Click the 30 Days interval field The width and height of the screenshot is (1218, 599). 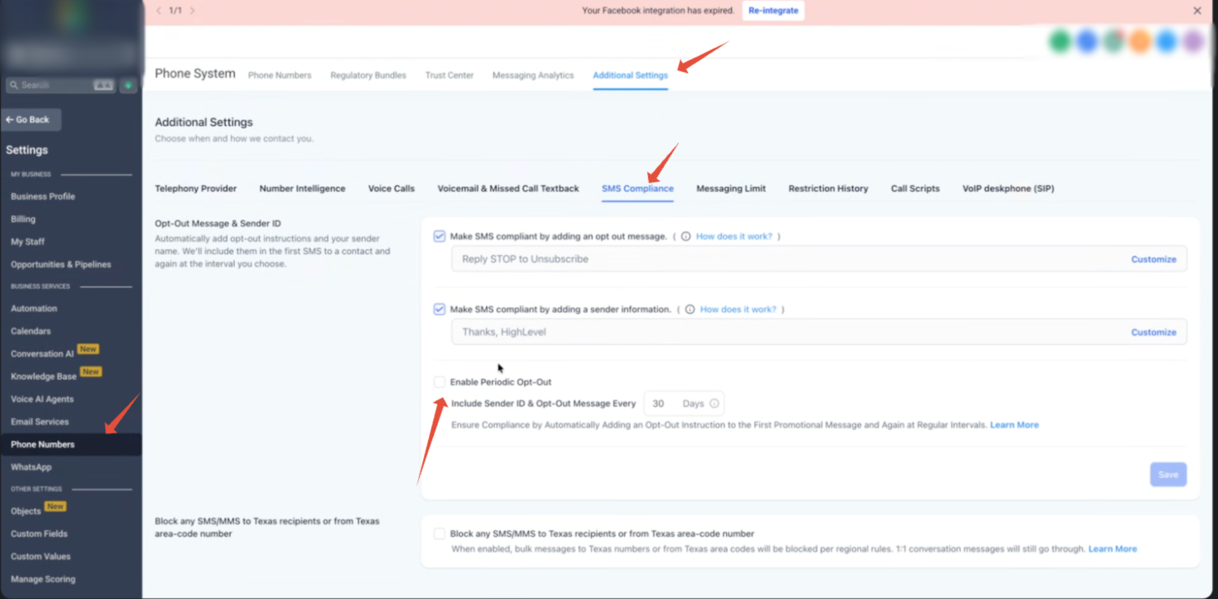(x=684, y=403)
